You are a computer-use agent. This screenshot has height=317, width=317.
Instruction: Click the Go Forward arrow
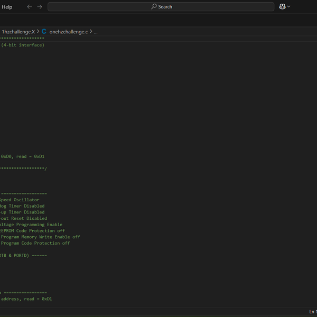click(40, 7)
